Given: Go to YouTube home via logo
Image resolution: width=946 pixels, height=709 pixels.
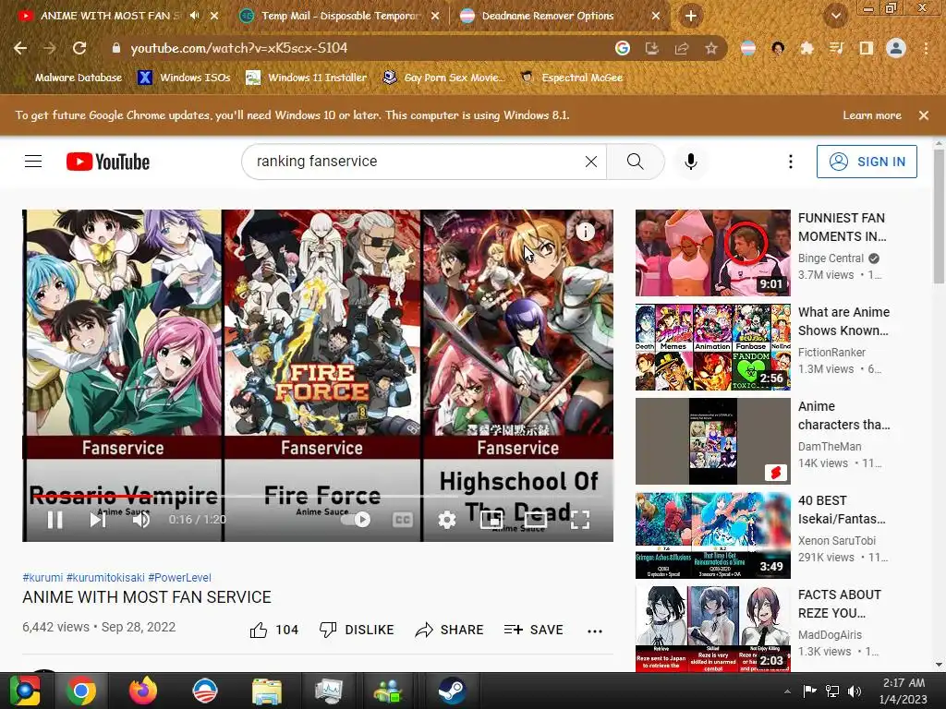Looking at the screenshot, I should 108,162.
